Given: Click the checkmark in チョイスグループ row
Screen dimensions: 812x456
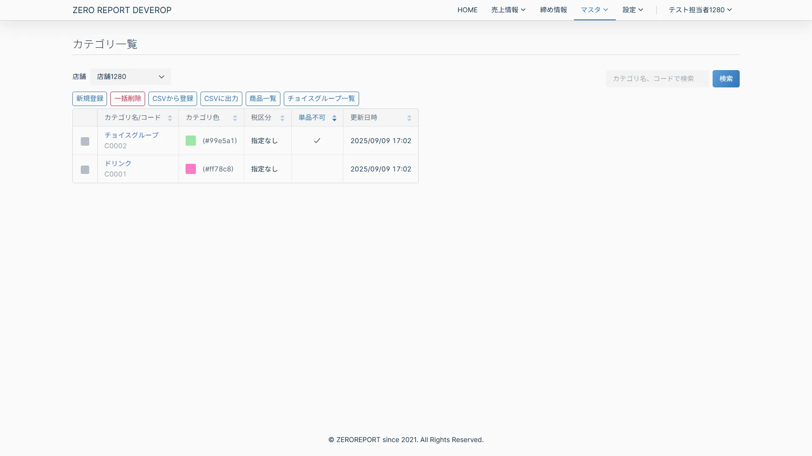Looking at the screenshot, I should [x=317, y=141].
